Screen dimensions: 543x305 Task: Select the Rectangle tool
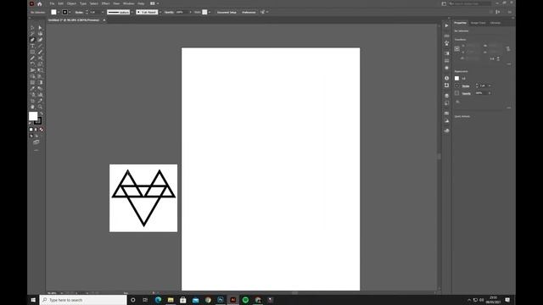(32, 52)
